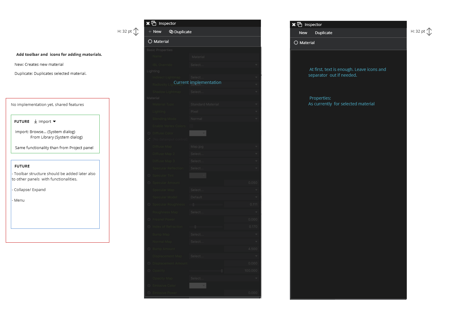Toggle the animation clock beside Opacity
This screenshot has width=453, height=319.
point(149,271)
